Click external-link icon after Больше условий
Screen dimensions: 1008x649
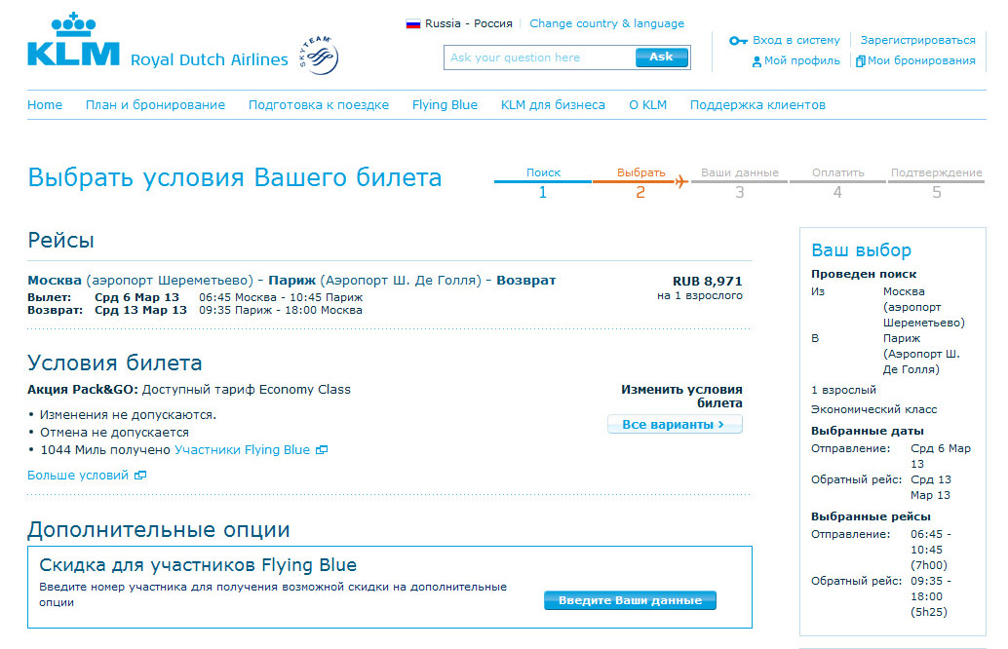tap(140, 476)
